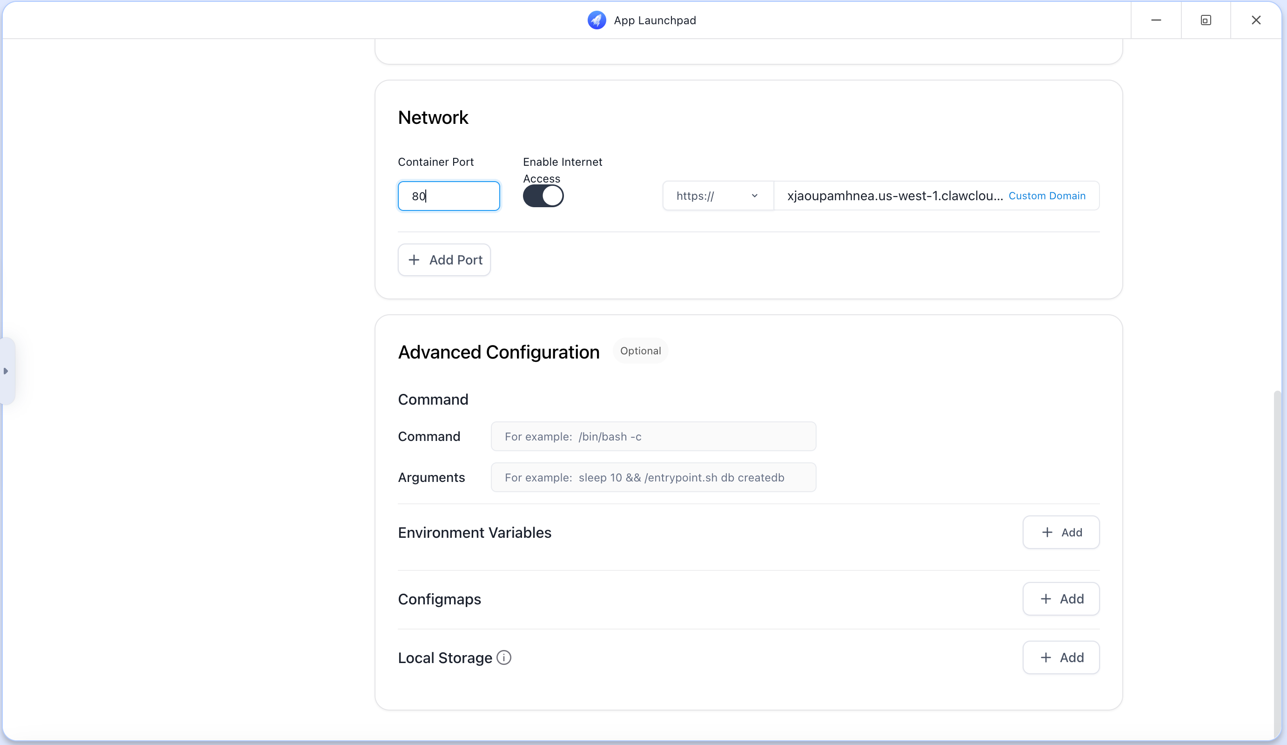Add an environment variable
This screenshot has height=745, width=1287.
coord(1061,532)
